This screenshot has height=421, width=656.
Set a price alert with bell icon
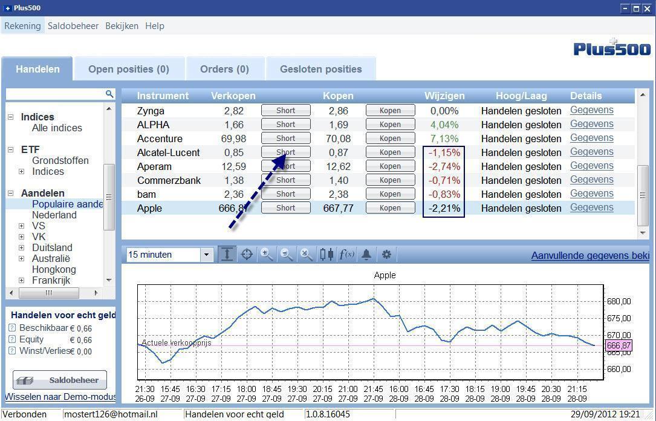(x=366, y=255)
